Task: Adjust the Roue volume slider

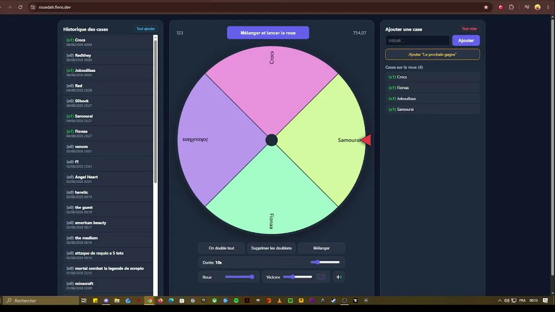Action: [x=239, y=277]
